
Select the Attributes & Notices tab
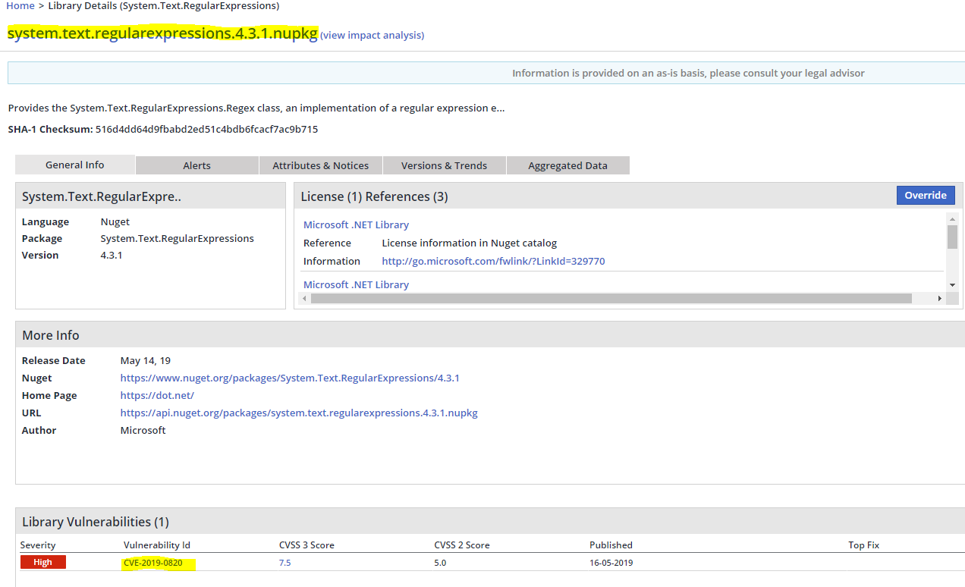(320, 165)
